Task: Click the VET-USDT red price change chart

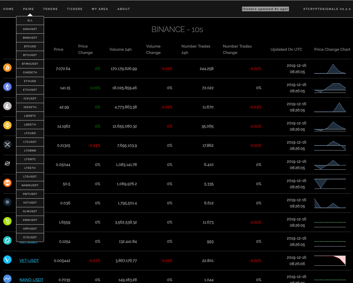Action: [x=330, y=260]
